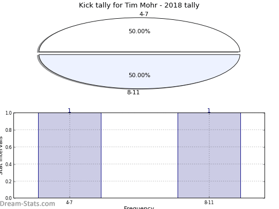This screenshot has width=279, height=209.
Task: Click the lower 50.00% percentage text
Action: tap(139, 75)
